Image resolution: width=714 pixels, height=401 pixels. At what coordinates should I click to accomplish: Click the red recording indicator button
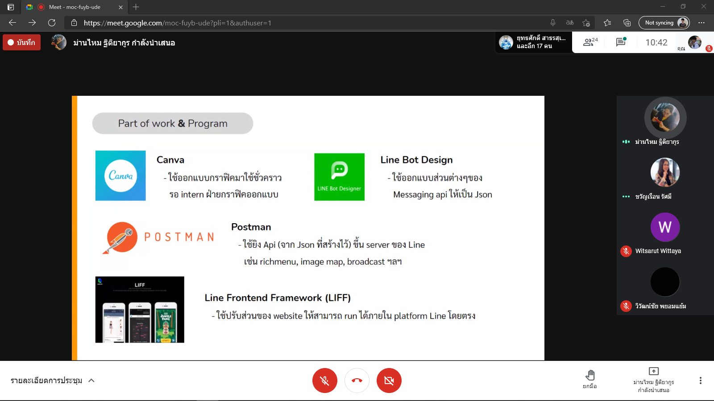click(x=22, y=42)
